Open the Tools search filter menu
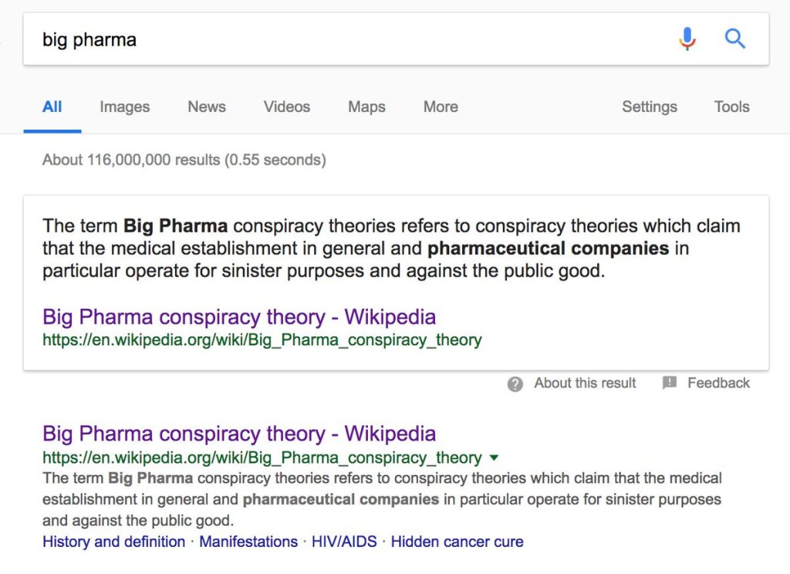 point(731,107)
